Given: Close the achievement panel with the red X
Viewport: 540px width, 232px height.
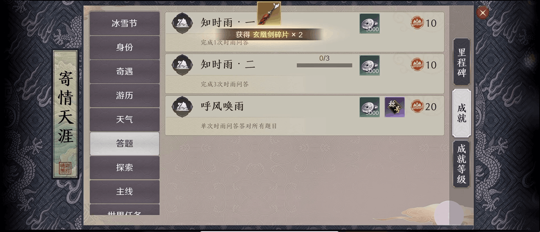Looking at the screenshot, I should 482,13.
